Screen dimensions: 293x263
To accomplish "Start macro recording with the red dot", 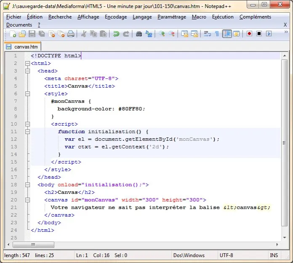I will tap(249, 34).
